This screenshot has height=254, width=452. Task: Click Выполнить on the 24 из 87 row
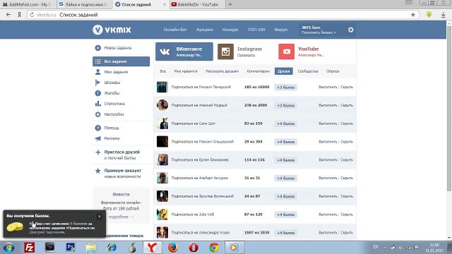tap(328, 196)
